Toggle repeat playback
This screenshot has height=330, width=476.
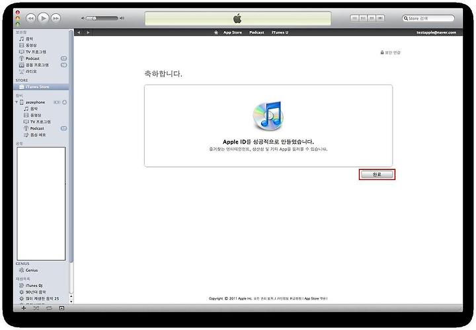pyautogui.click(x=49, y=308)
